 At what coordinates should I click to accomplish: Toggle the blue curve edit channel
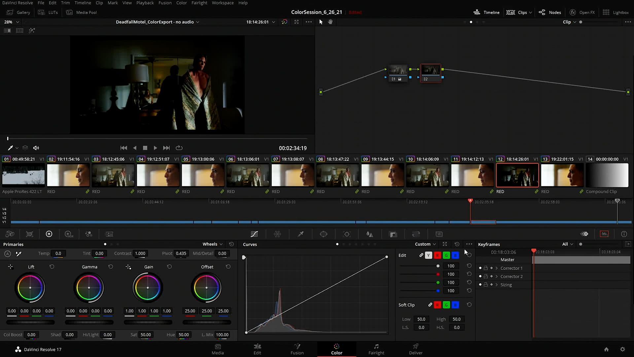[455, 255]
